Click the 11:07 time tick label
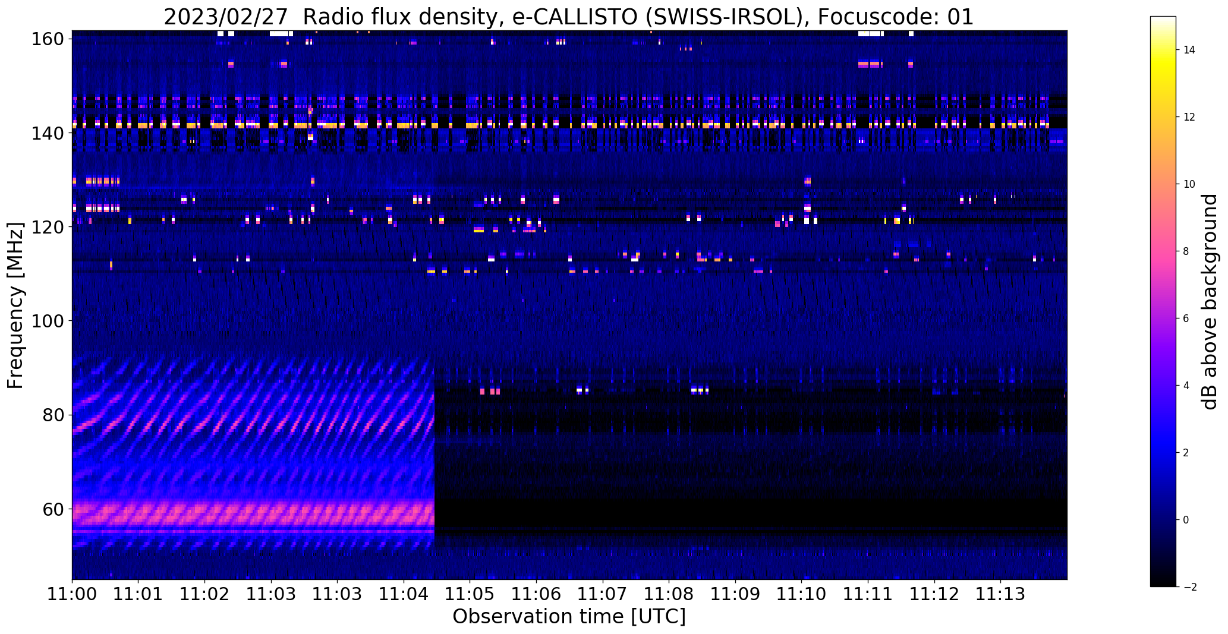This screenshot has height=634, width=1228. point(603,594)
